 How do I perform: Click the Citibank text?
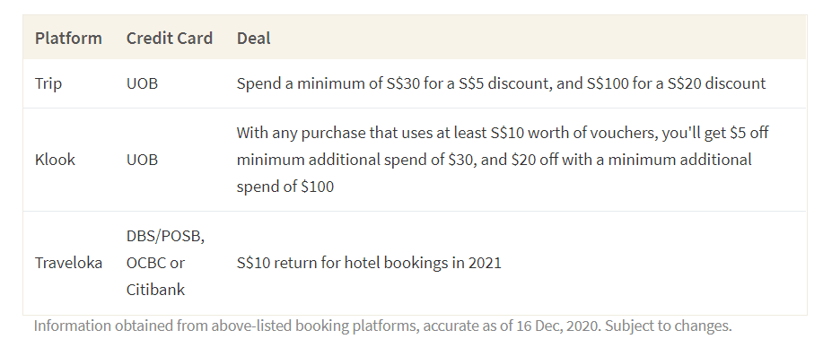155,289
